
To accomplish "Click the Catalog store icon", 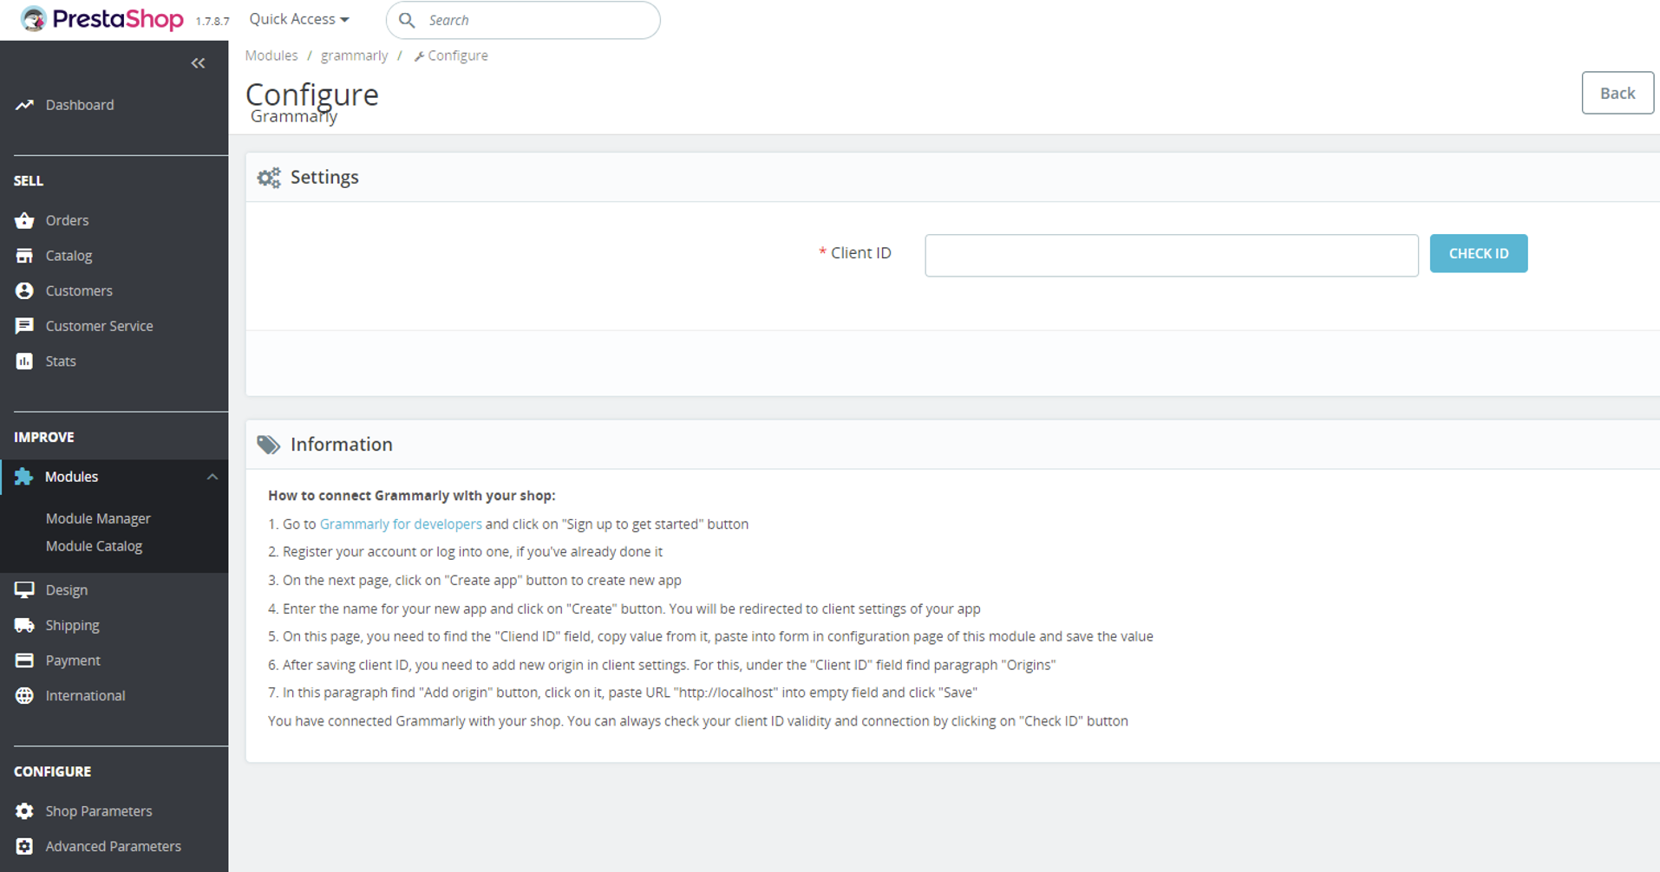I will 24,256.
